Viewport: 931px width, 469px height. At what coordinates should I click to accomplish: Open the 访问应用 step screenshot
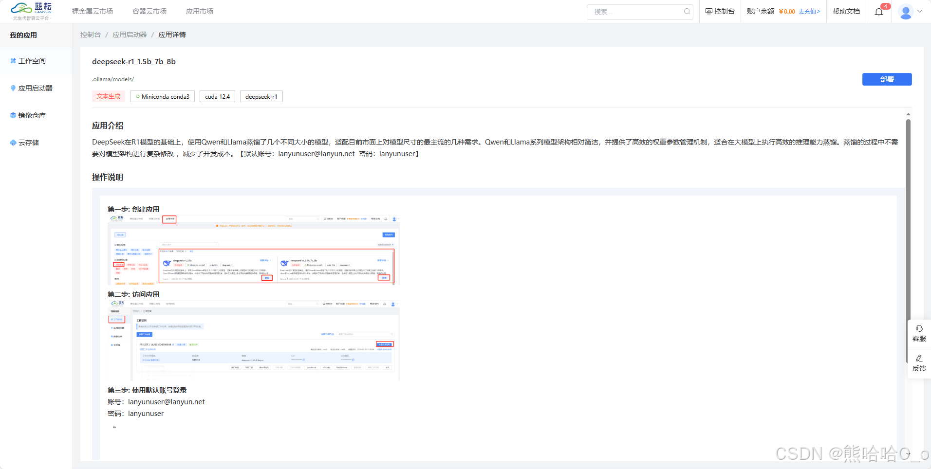click(x=254, y=341)
